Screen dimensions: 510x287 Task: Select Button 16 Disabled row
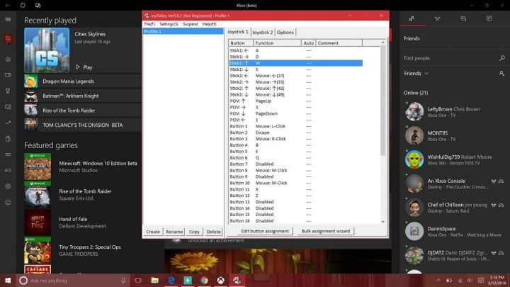[295, 220]
